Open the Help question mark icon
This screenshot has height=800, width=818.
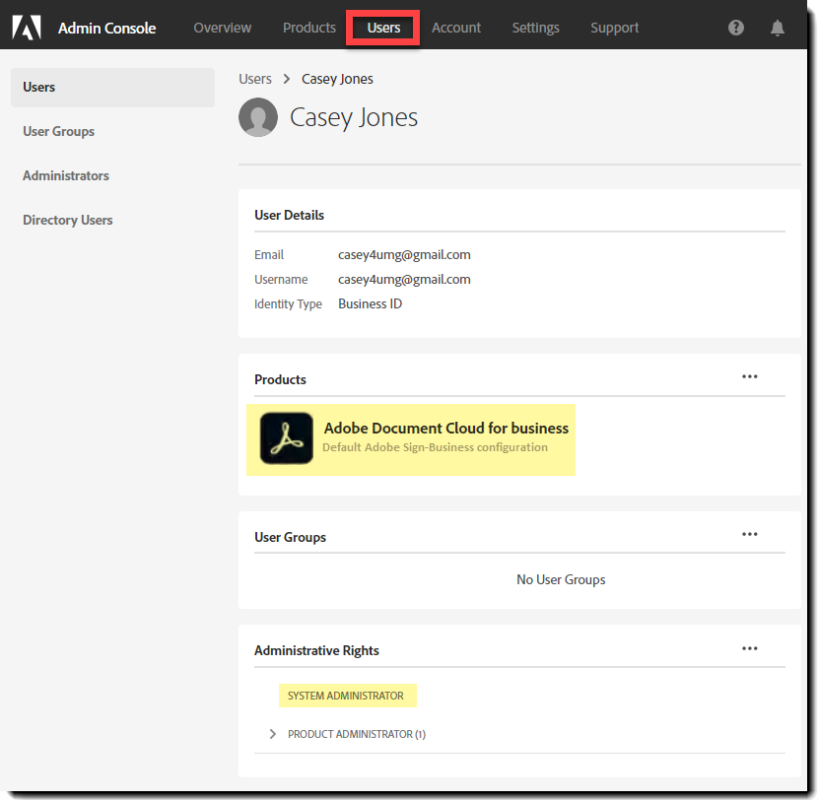(736, 28)
